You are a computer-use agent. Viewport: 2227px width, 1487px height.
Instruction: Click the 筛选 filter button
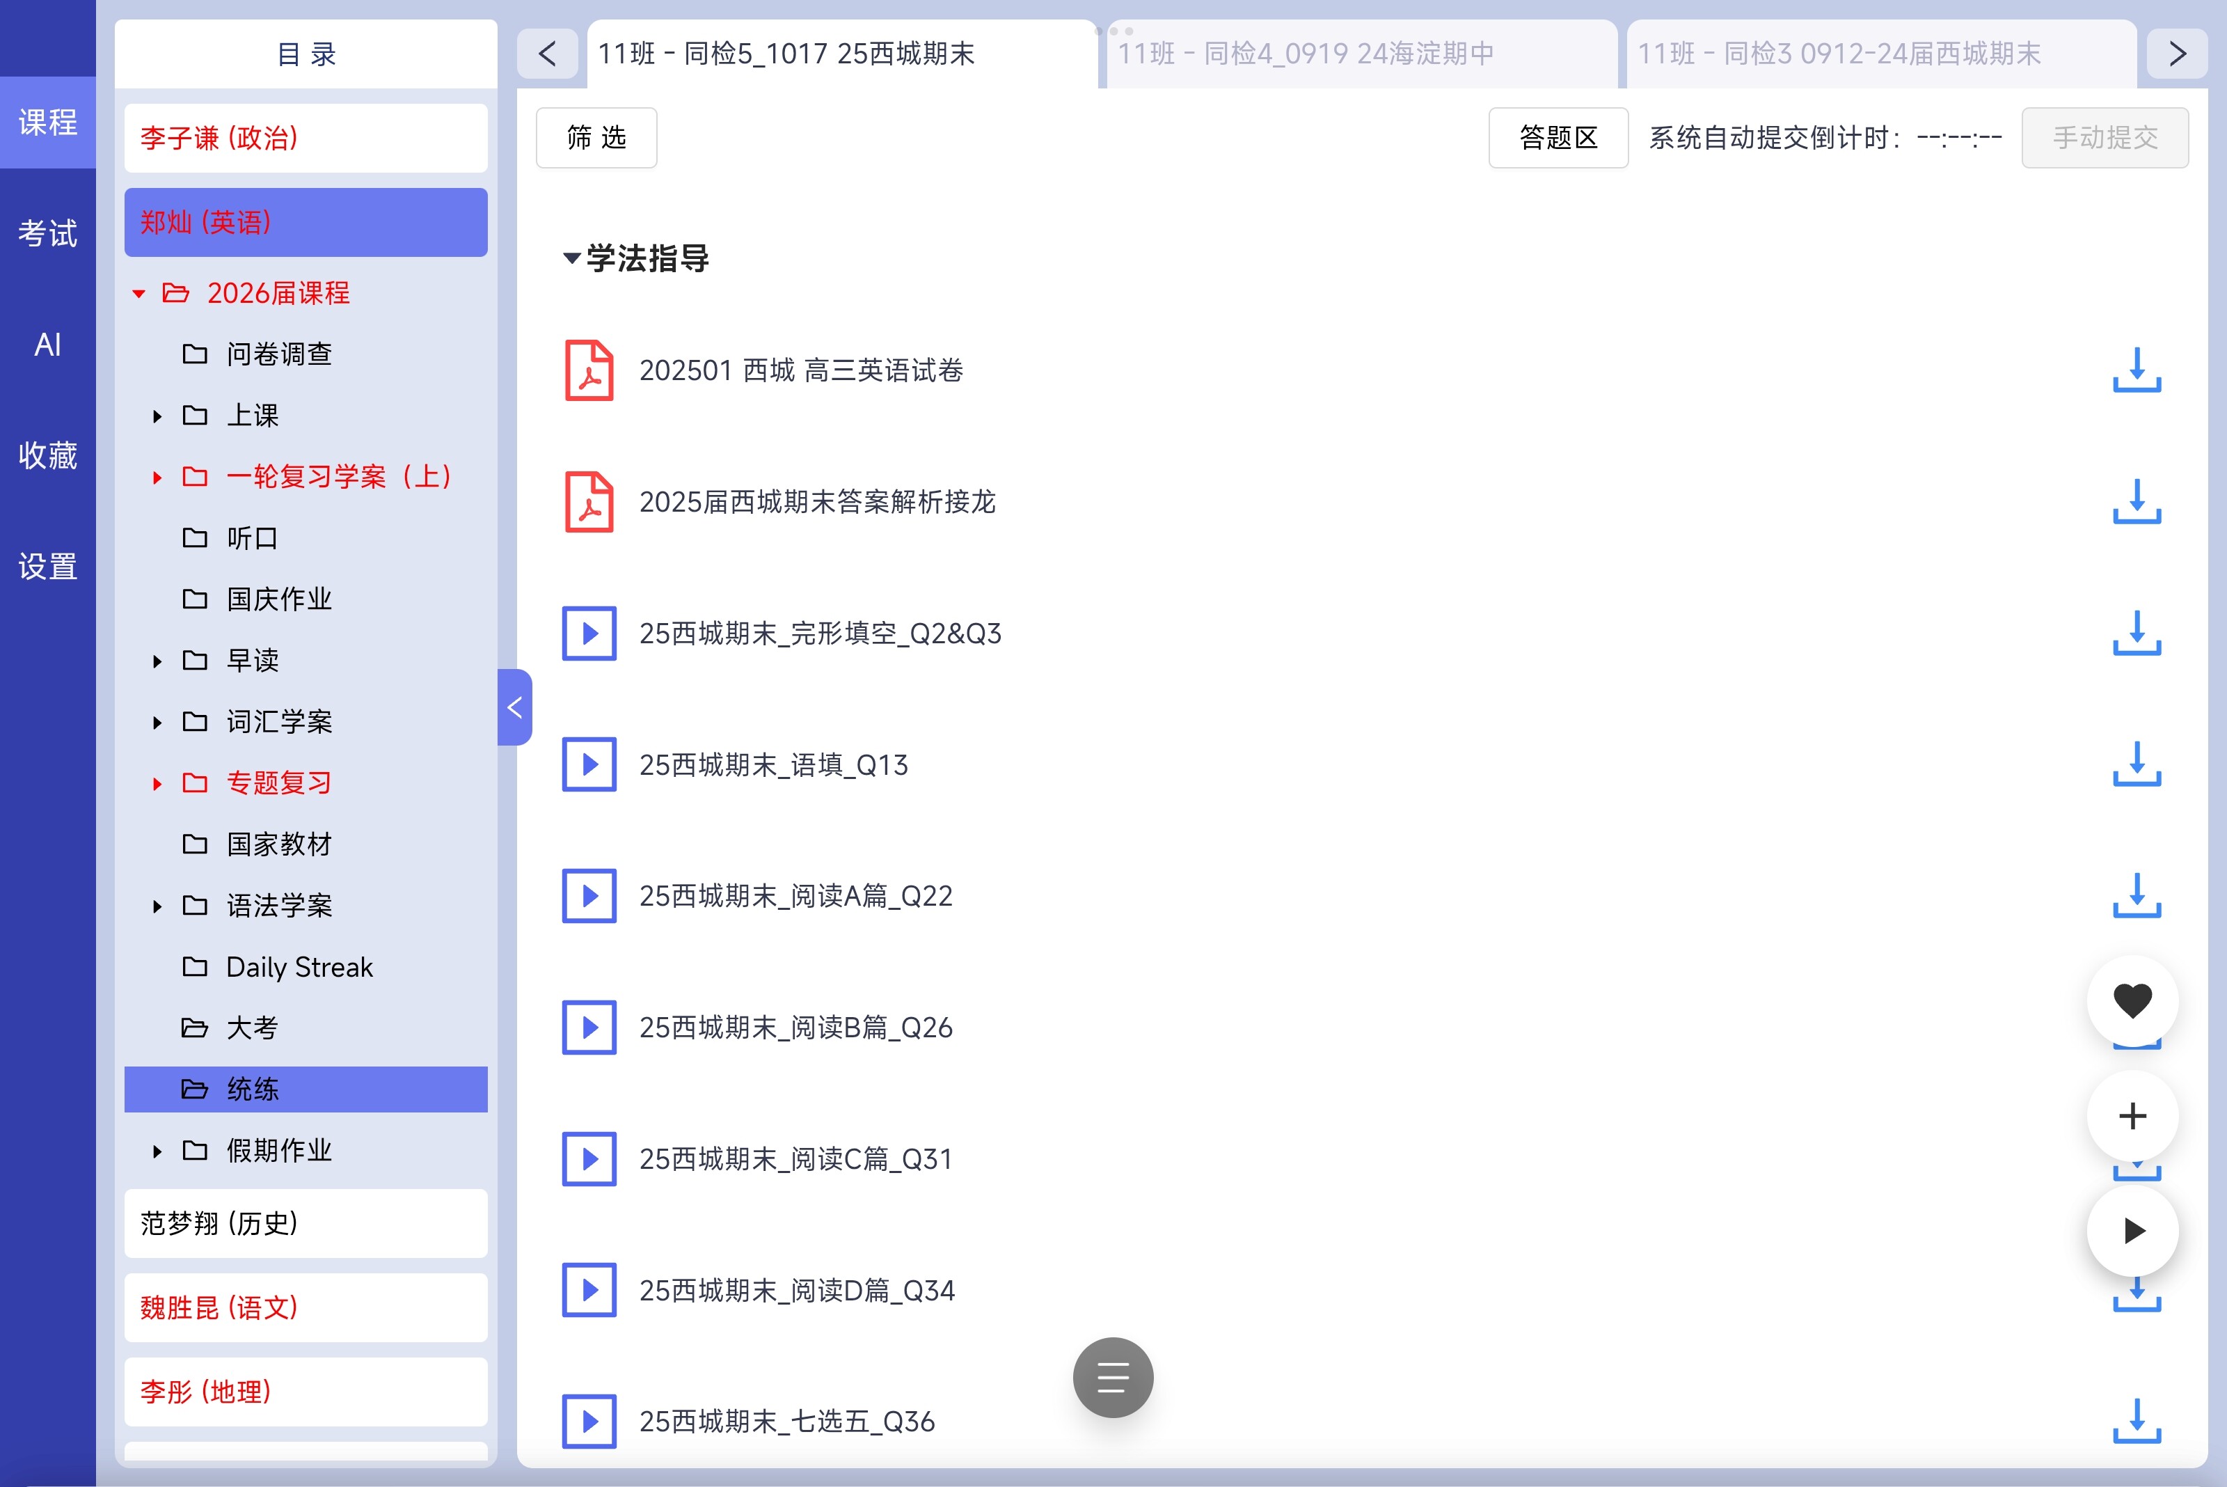pos(596,138)
